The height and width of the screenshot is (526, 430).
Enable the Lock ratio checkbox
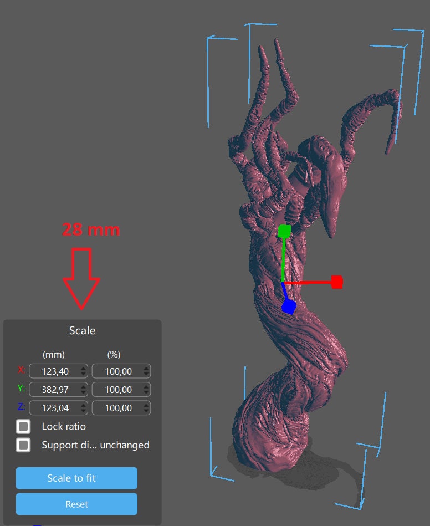click(x=23, y=427)
